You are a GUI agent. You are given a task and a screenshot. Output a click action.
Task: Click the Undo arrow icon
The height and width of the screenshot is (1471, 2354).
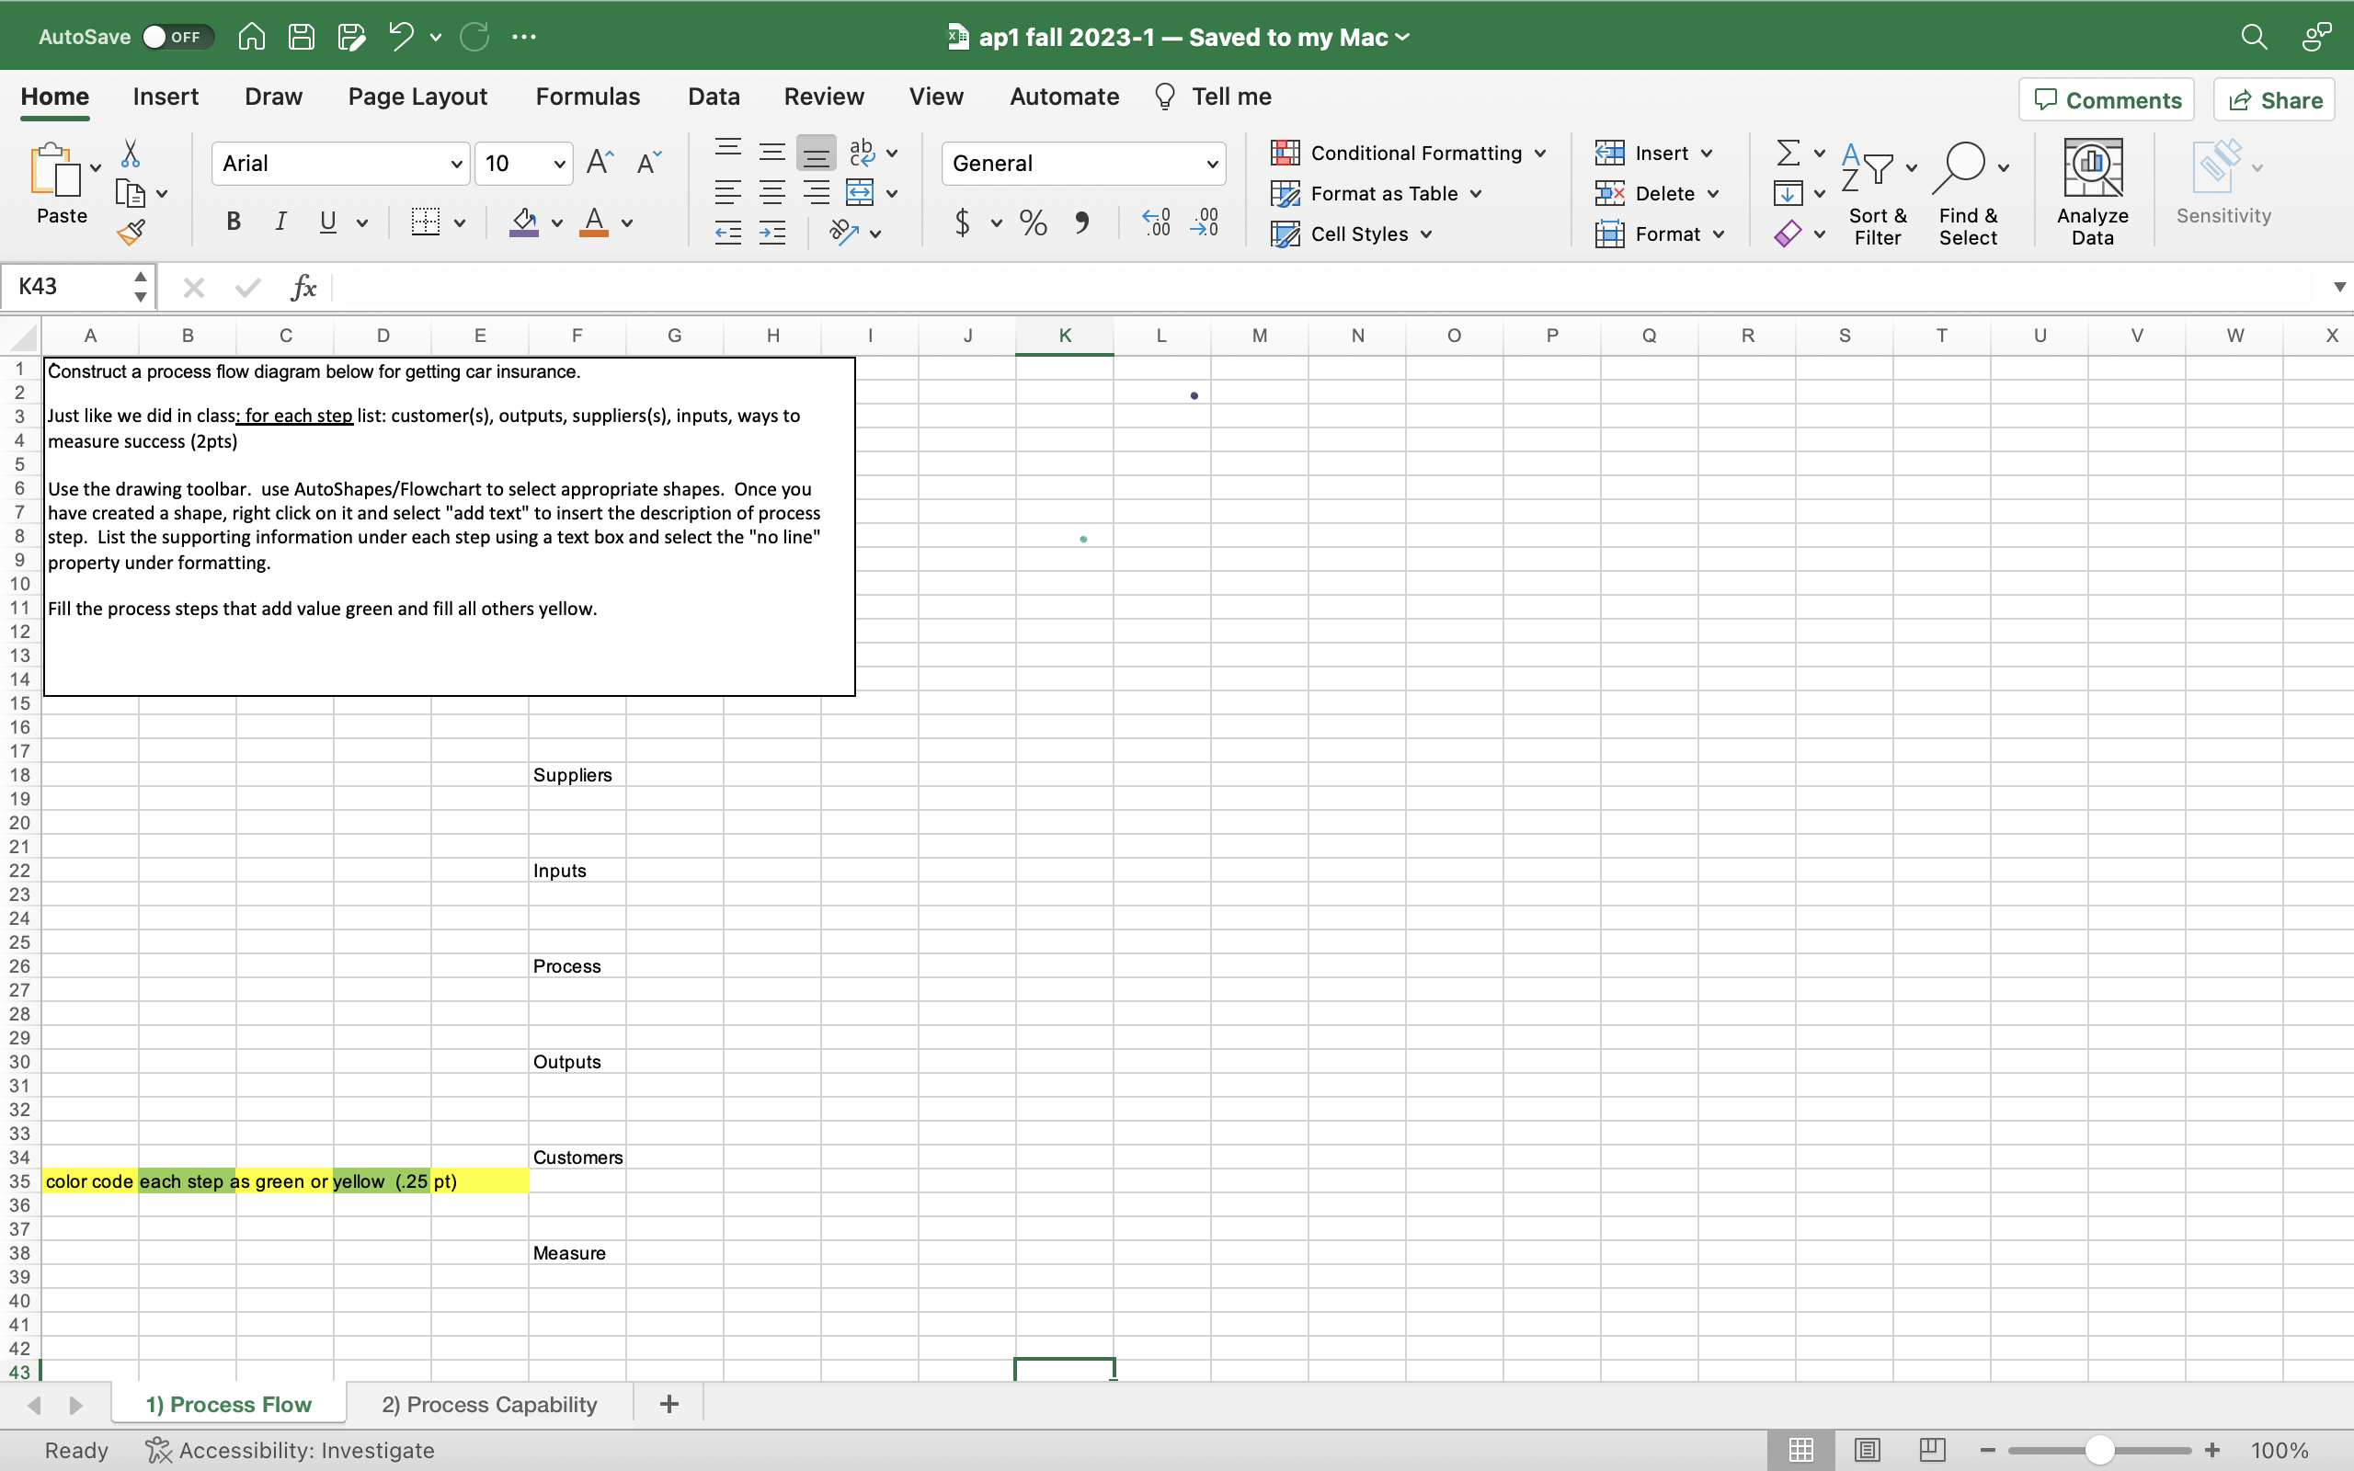pyautogui.click(x=401, y=37)
